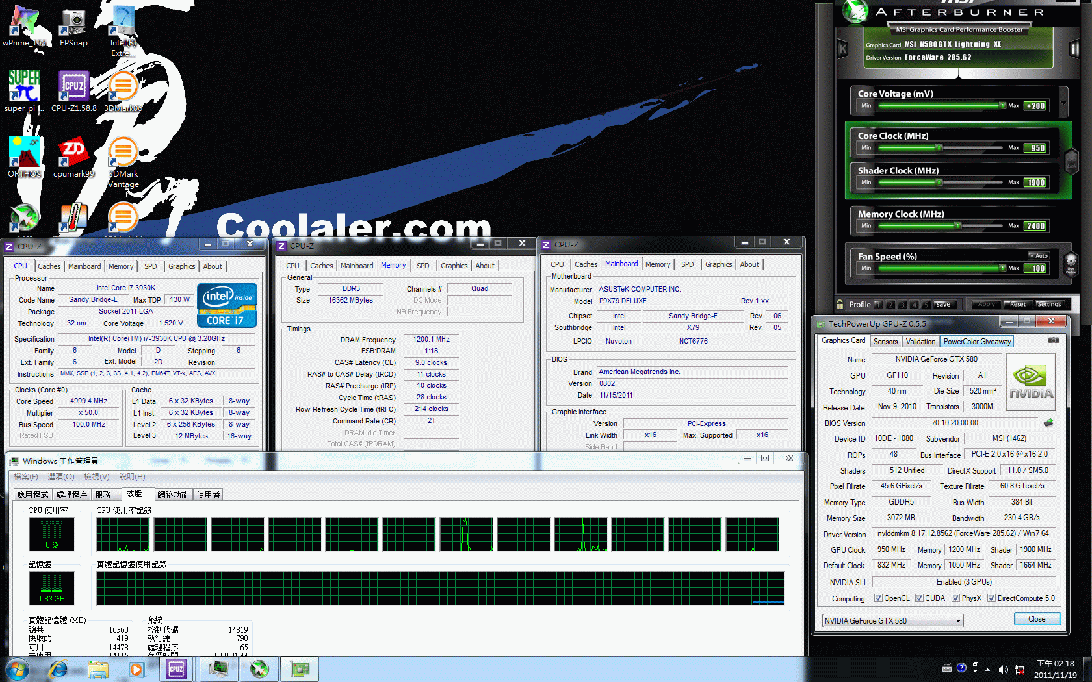Viewport: 1092px width, 682px height.
Task: Select Afterburner profile slot 1
Action: [x=877, y=304]
